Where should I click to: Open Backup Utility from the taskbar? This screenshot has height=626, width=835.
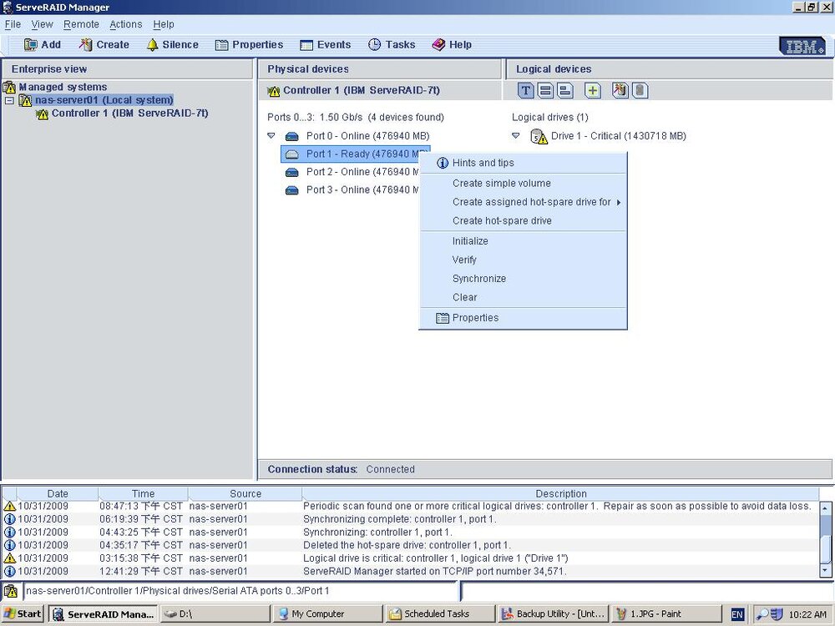pyautogui.click(x=554, y=613)
